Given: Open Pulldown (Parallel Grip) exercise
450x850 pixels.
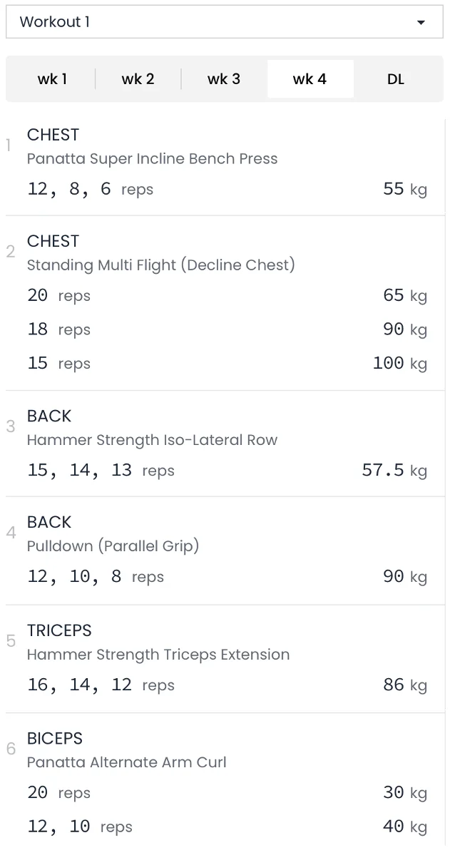Looking at the screenshot, I should tap(113, 546).
